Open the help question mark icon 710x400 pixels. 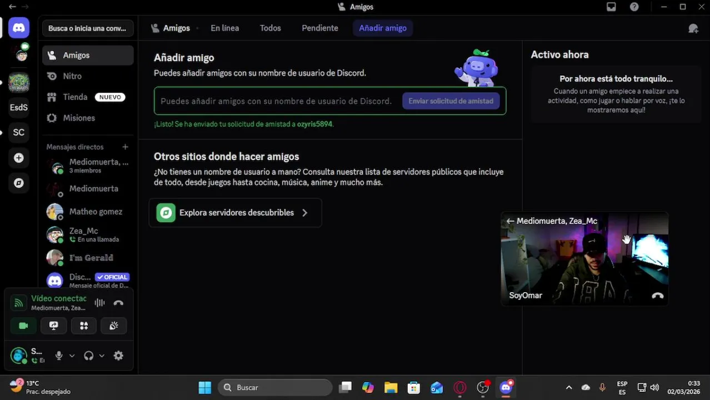[x=634, y=7]
